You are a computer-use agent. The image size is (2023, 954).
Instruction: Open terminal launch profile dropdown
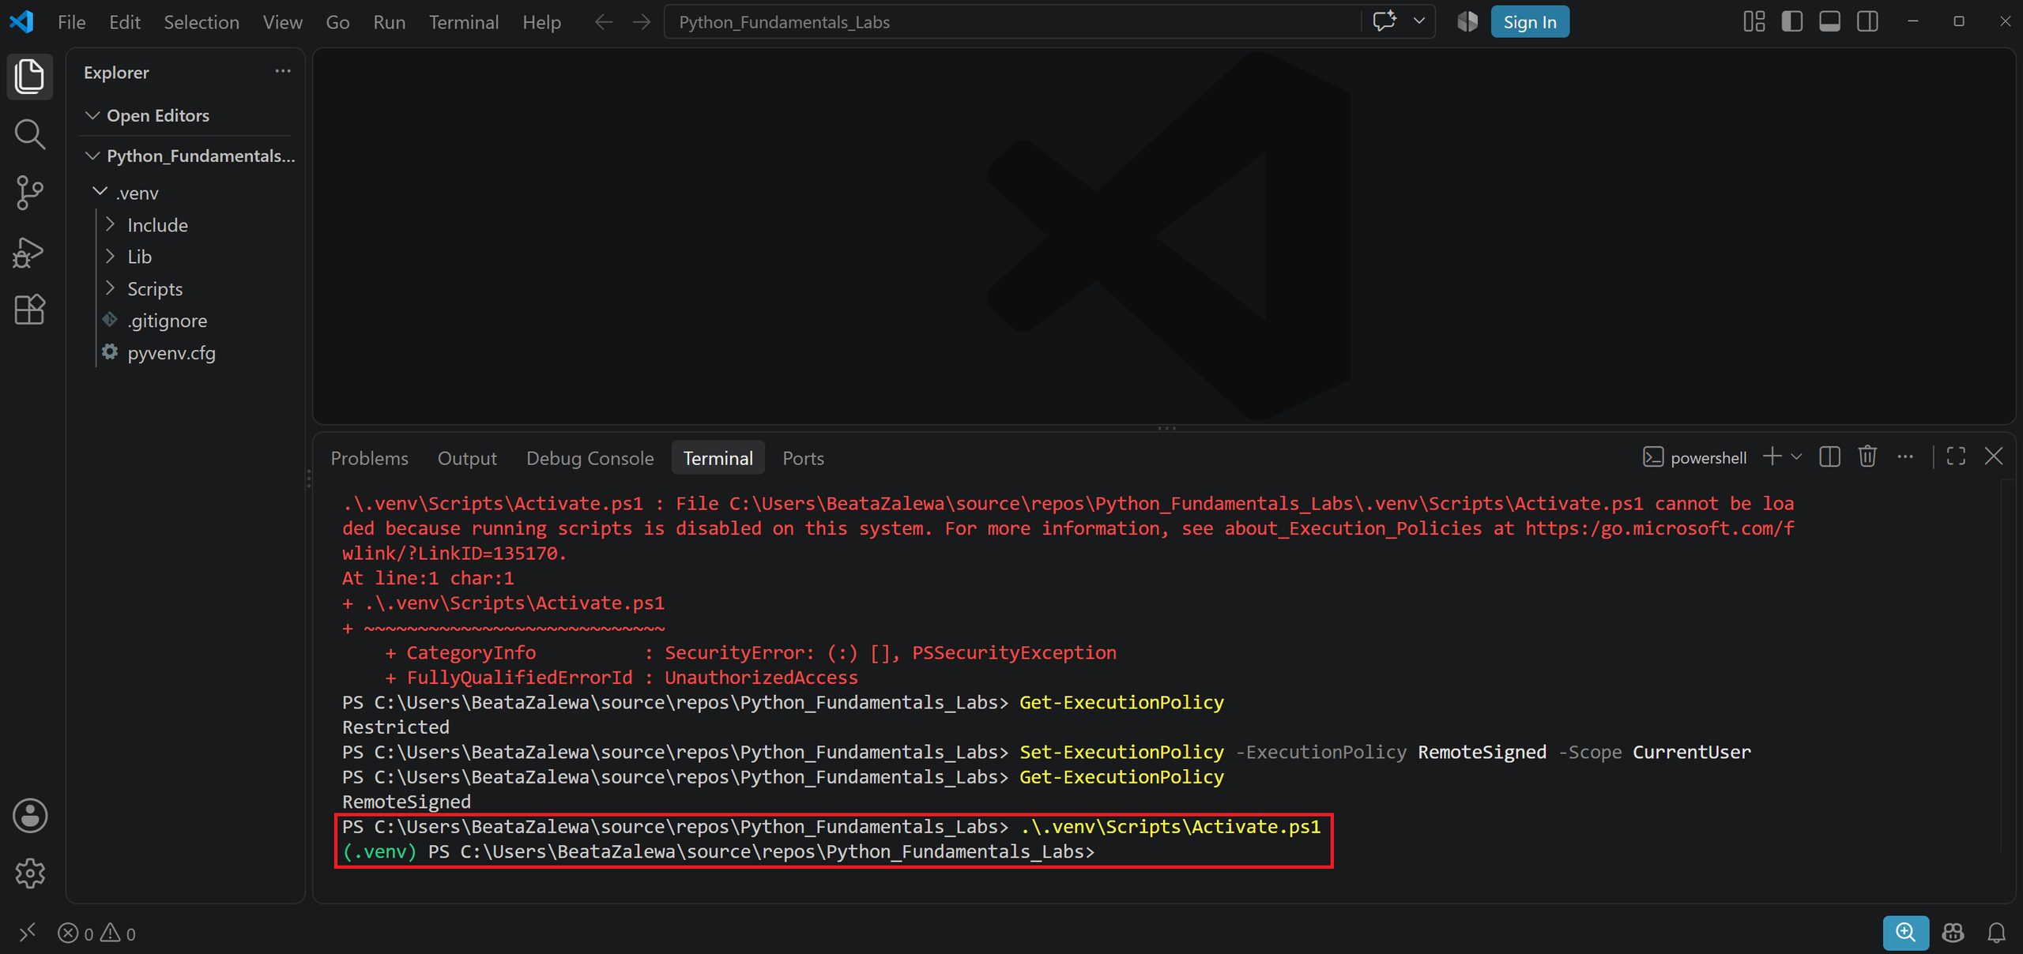[1796, 456]
